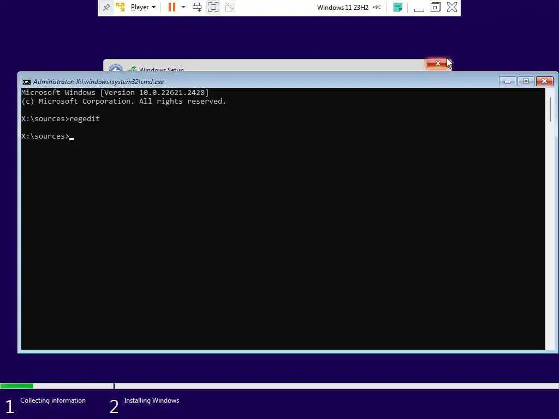Minimize the Command Prompt window
559x419 pixels.
coord(507,82)
